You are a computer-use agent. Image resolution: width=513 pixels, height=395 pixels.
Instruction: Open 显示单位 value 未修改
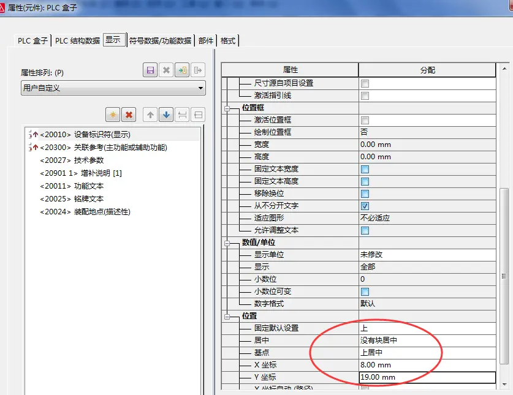[x=427, y=255]
